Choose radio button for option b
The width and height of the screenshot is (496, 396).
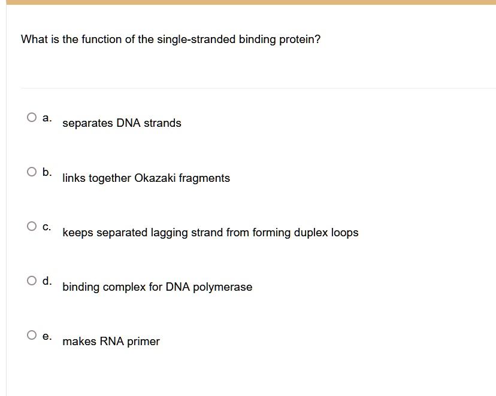(x=31, y=172)
